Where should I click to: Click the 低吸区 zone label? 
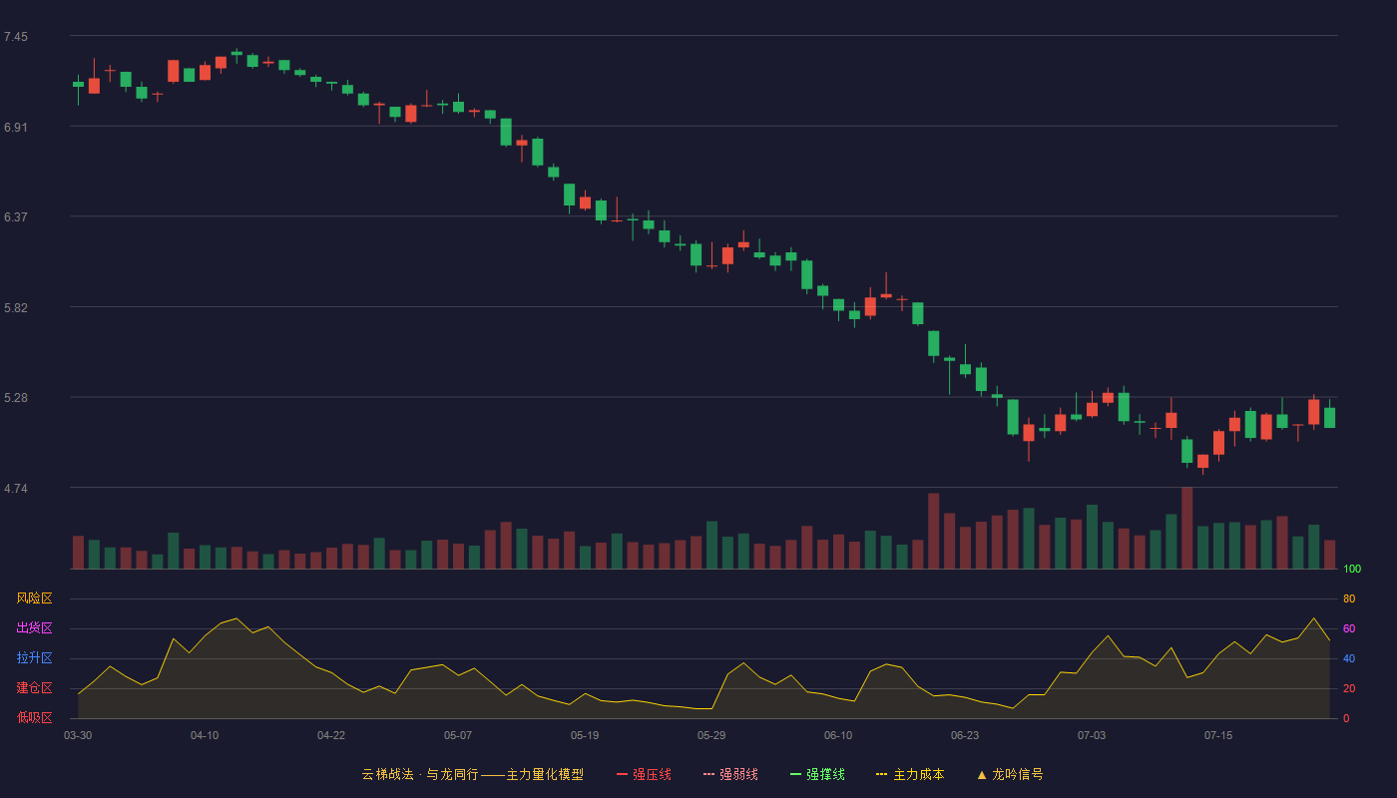click(34, 718)
